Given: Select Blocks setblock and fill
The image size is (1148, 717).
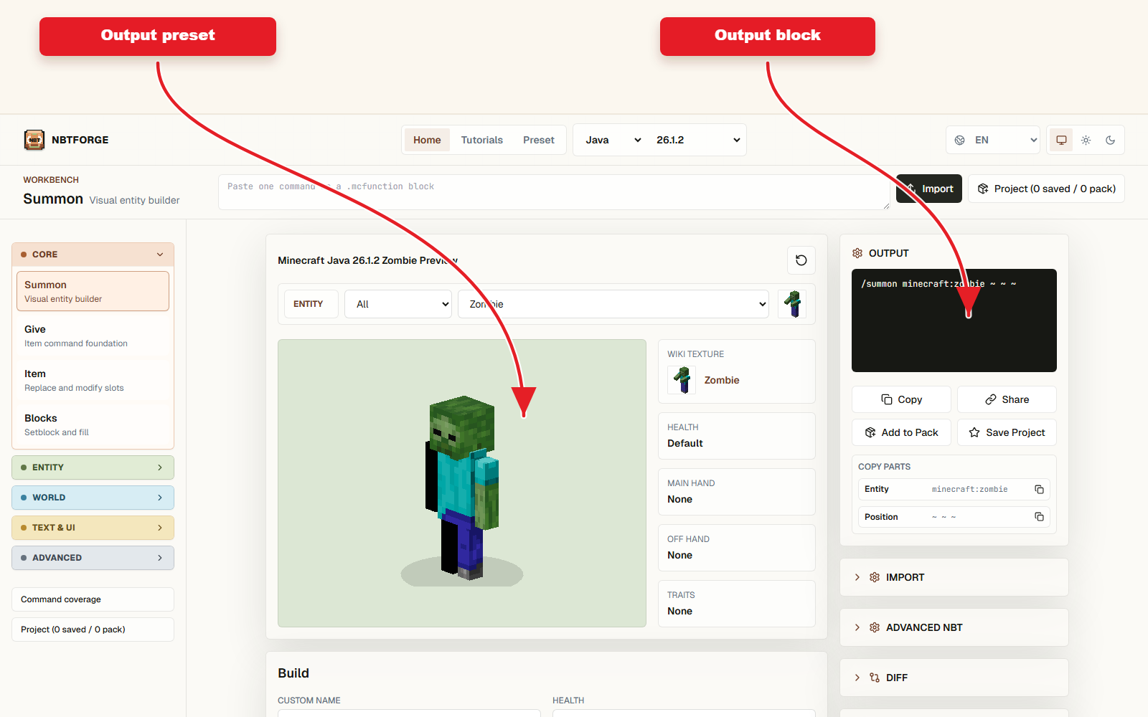Looking at the screenshot, I should coord(93,424).
